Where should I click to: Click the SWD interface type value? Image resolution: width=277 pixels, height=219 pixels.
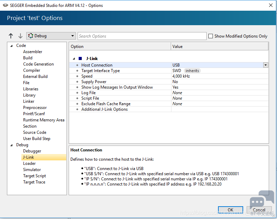(177, 71)
